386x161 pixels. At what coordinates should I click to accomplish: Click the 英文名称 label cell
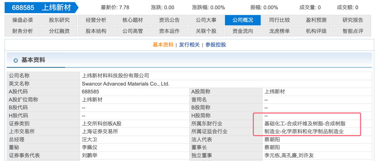click(x=44, y=84)
